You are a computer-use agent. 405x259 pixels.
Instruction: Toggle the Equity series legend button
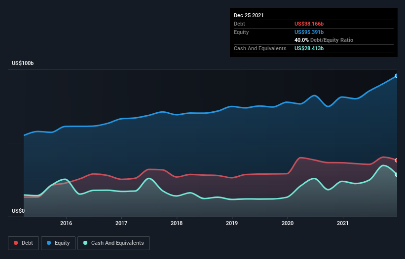pyautogui.click(x=58, y=243)
